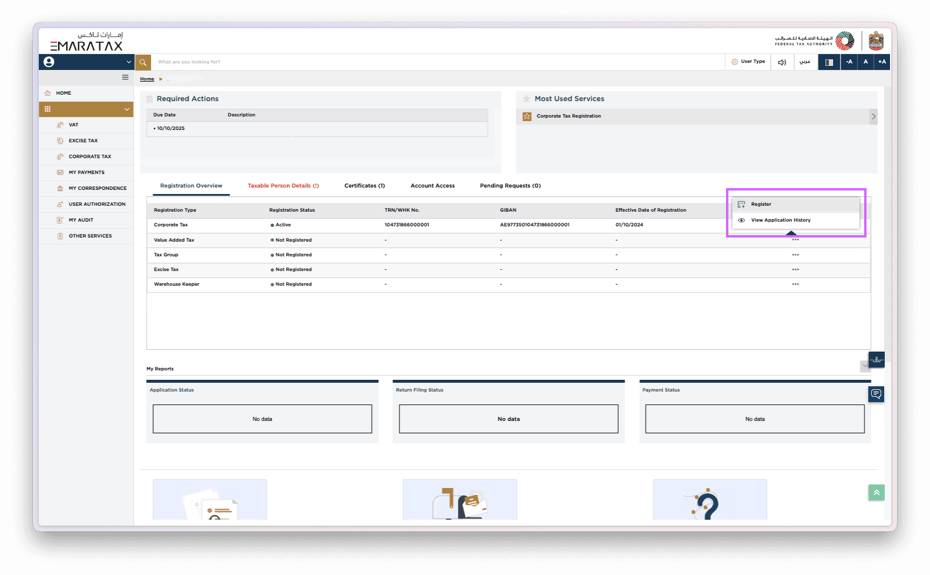The height and width of the screenshot is (575, 930).
Task: Increase font size with +A button
Action: [x=882, y=62]
